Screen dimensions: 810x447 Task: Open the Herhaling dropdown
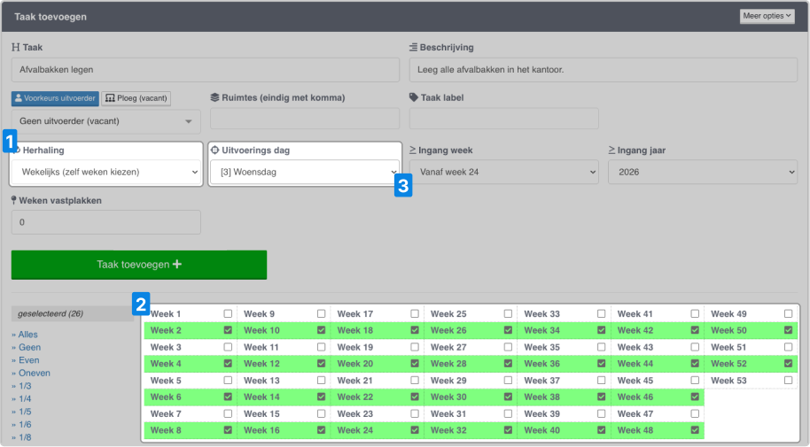106,172
